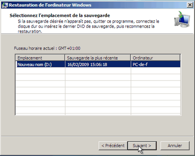Click the 16/02/2009 15:06:18 backup date cell
The height and width of the screenshot is (156, 195).
point(98,65)
